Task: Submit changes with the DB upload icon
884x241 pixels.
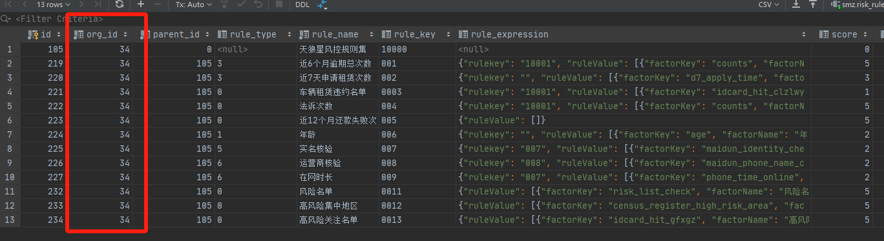Action: click(x=224, y=5)
